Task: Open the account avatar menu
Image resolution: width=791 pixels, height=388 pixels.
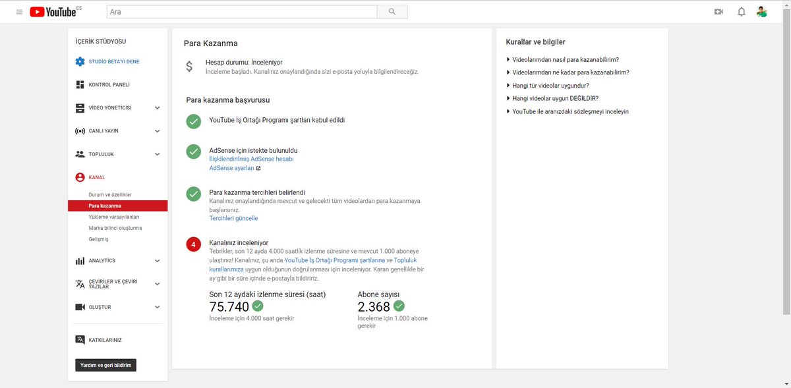Action: (762, 12)
